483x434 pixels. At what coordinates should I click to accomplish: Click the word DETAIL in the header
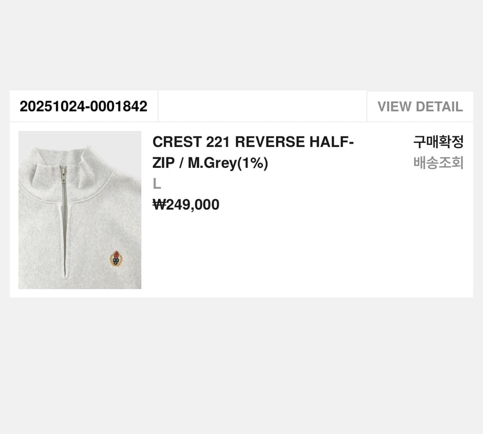439,106
